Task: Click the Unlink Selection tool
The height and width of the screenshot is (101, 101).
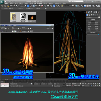Action: tap(5, 6)
